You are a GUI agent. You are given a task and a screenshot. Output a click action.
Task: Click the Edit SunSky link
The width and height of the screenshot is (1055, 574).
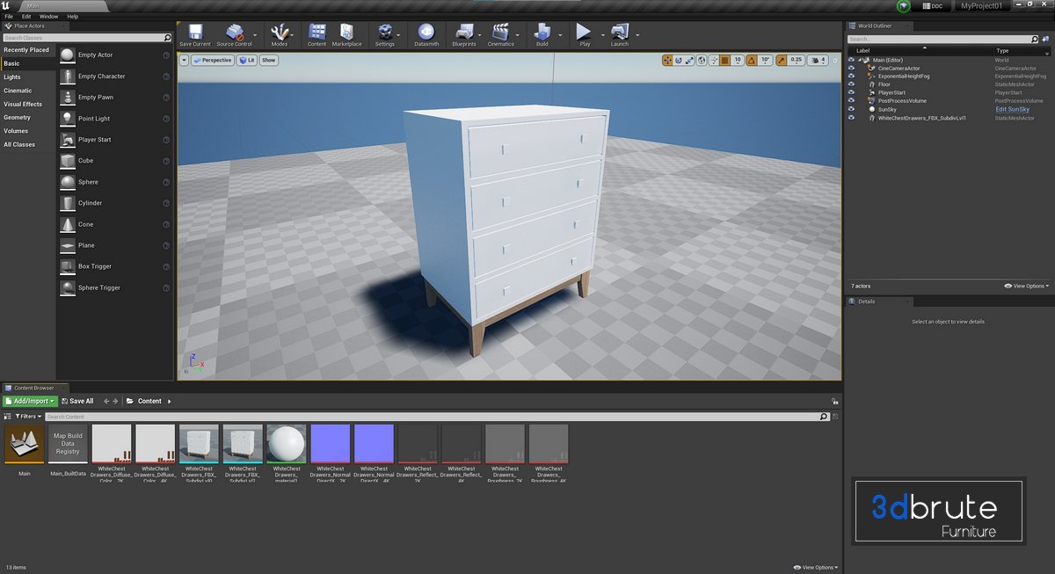coord(1012,110)
